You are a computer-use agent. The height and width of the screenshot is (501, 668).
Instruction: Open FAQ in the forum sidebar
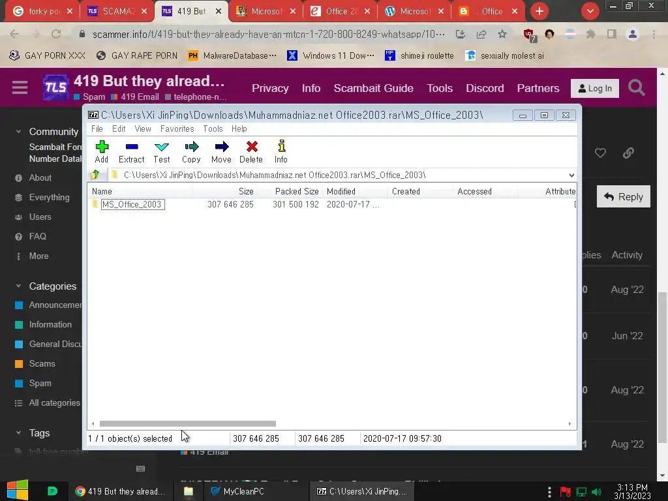pyautogui.click(x=37, y=236)
